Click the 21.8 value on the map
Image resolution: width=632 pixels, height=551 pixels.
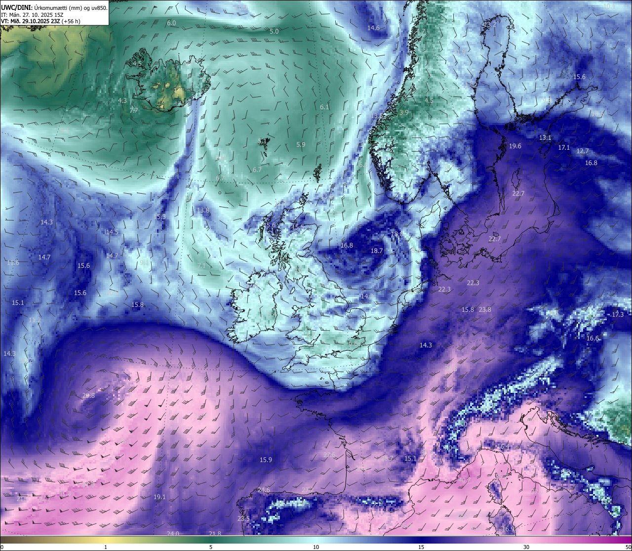click(215, 533)
